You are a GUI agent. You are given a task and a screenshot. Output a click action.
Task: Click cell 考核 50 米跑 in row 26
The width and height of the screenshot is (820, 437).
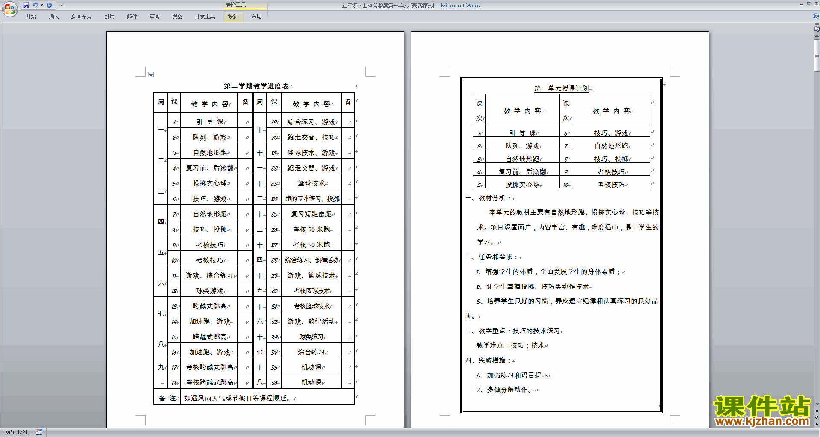coord(311,229)
